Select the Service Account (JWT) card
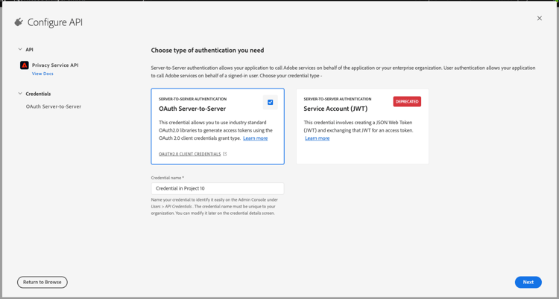The height and width of the screenshot is (299, 559). click(x=362, y=126)
